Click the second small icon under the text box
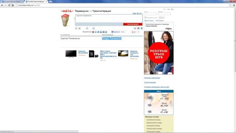 [80, 28]
